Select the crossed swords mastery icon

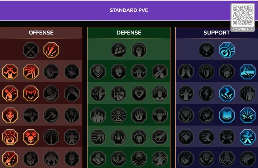31,50
